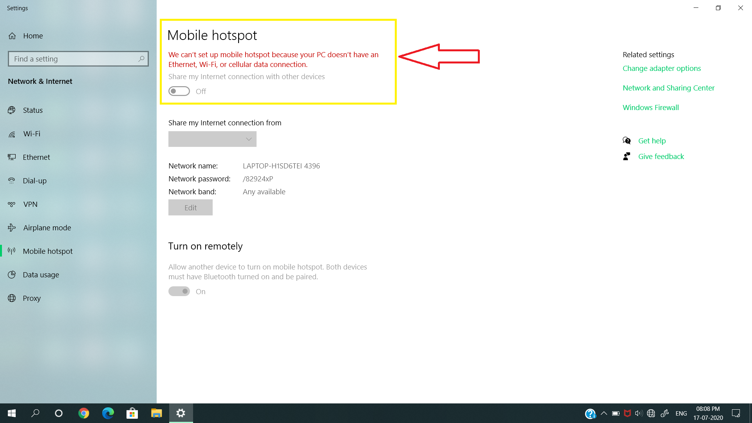
Task: Click the search magnifier in Find a setting
Action: point(141,59)
